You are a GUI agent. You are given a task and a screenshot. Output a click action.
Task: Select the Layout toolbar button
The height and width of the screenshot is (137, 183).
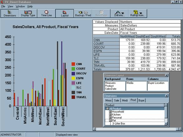click(65, 13)
